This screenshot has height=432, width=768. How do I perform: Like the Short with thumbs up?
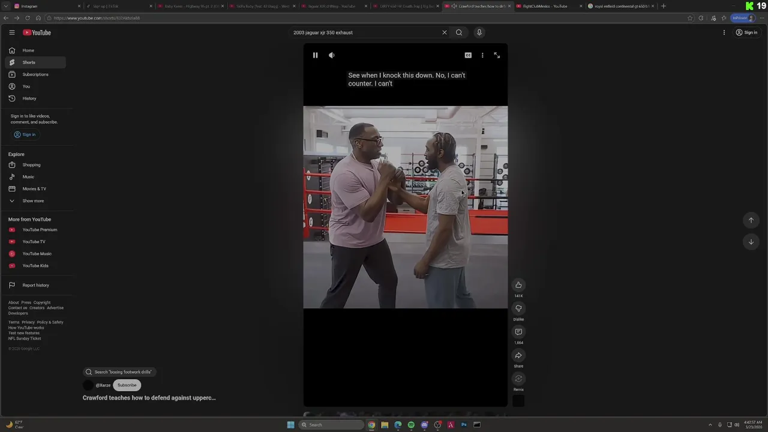coord(518,285)
